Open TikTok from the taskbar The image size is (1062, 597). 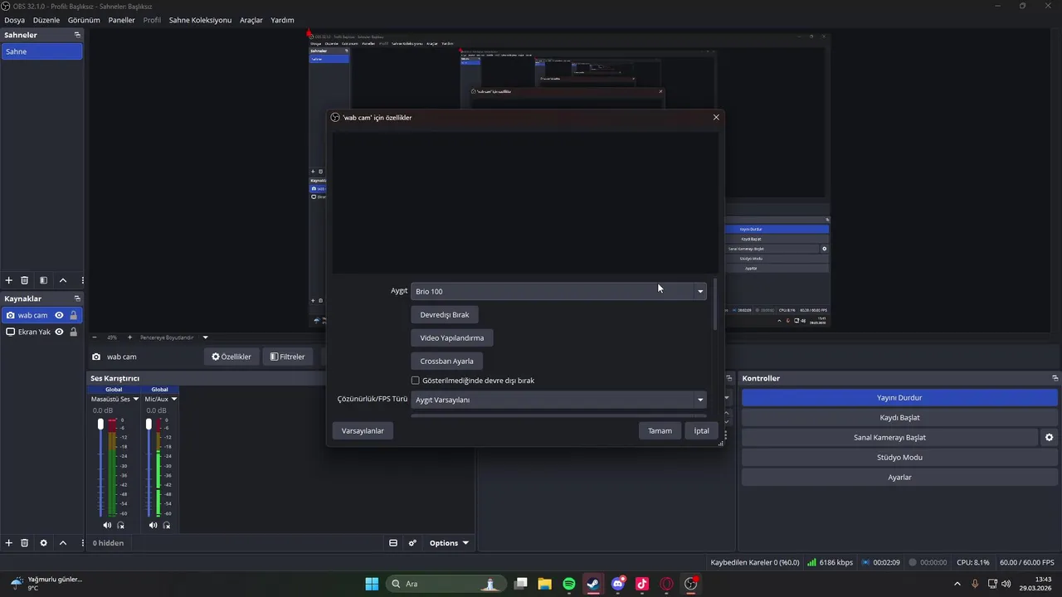[x=642, y=584]
